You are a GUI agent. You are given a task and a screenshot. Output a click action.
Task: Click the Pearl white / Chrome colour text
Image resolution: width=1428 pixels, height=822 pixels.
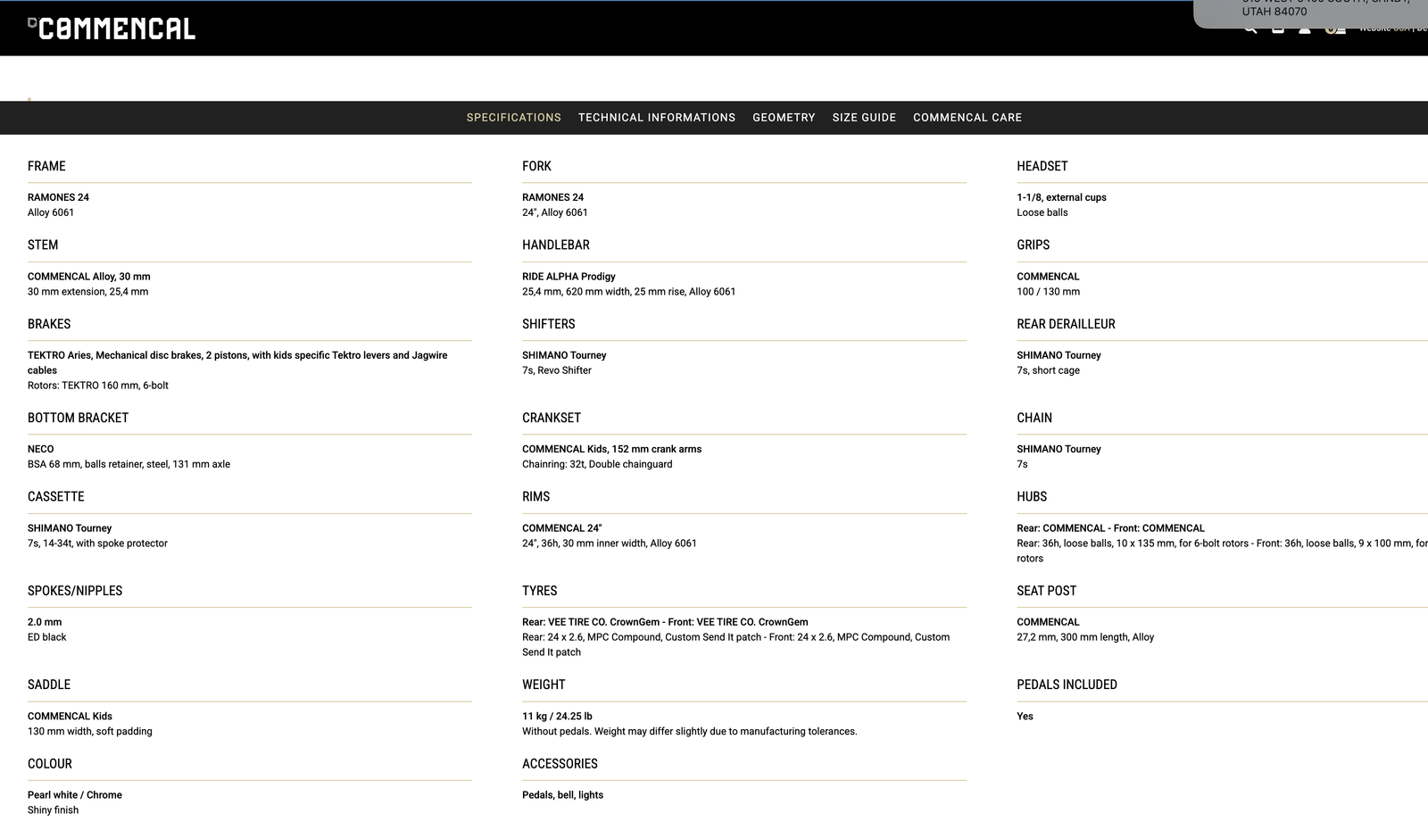[75, 795]
